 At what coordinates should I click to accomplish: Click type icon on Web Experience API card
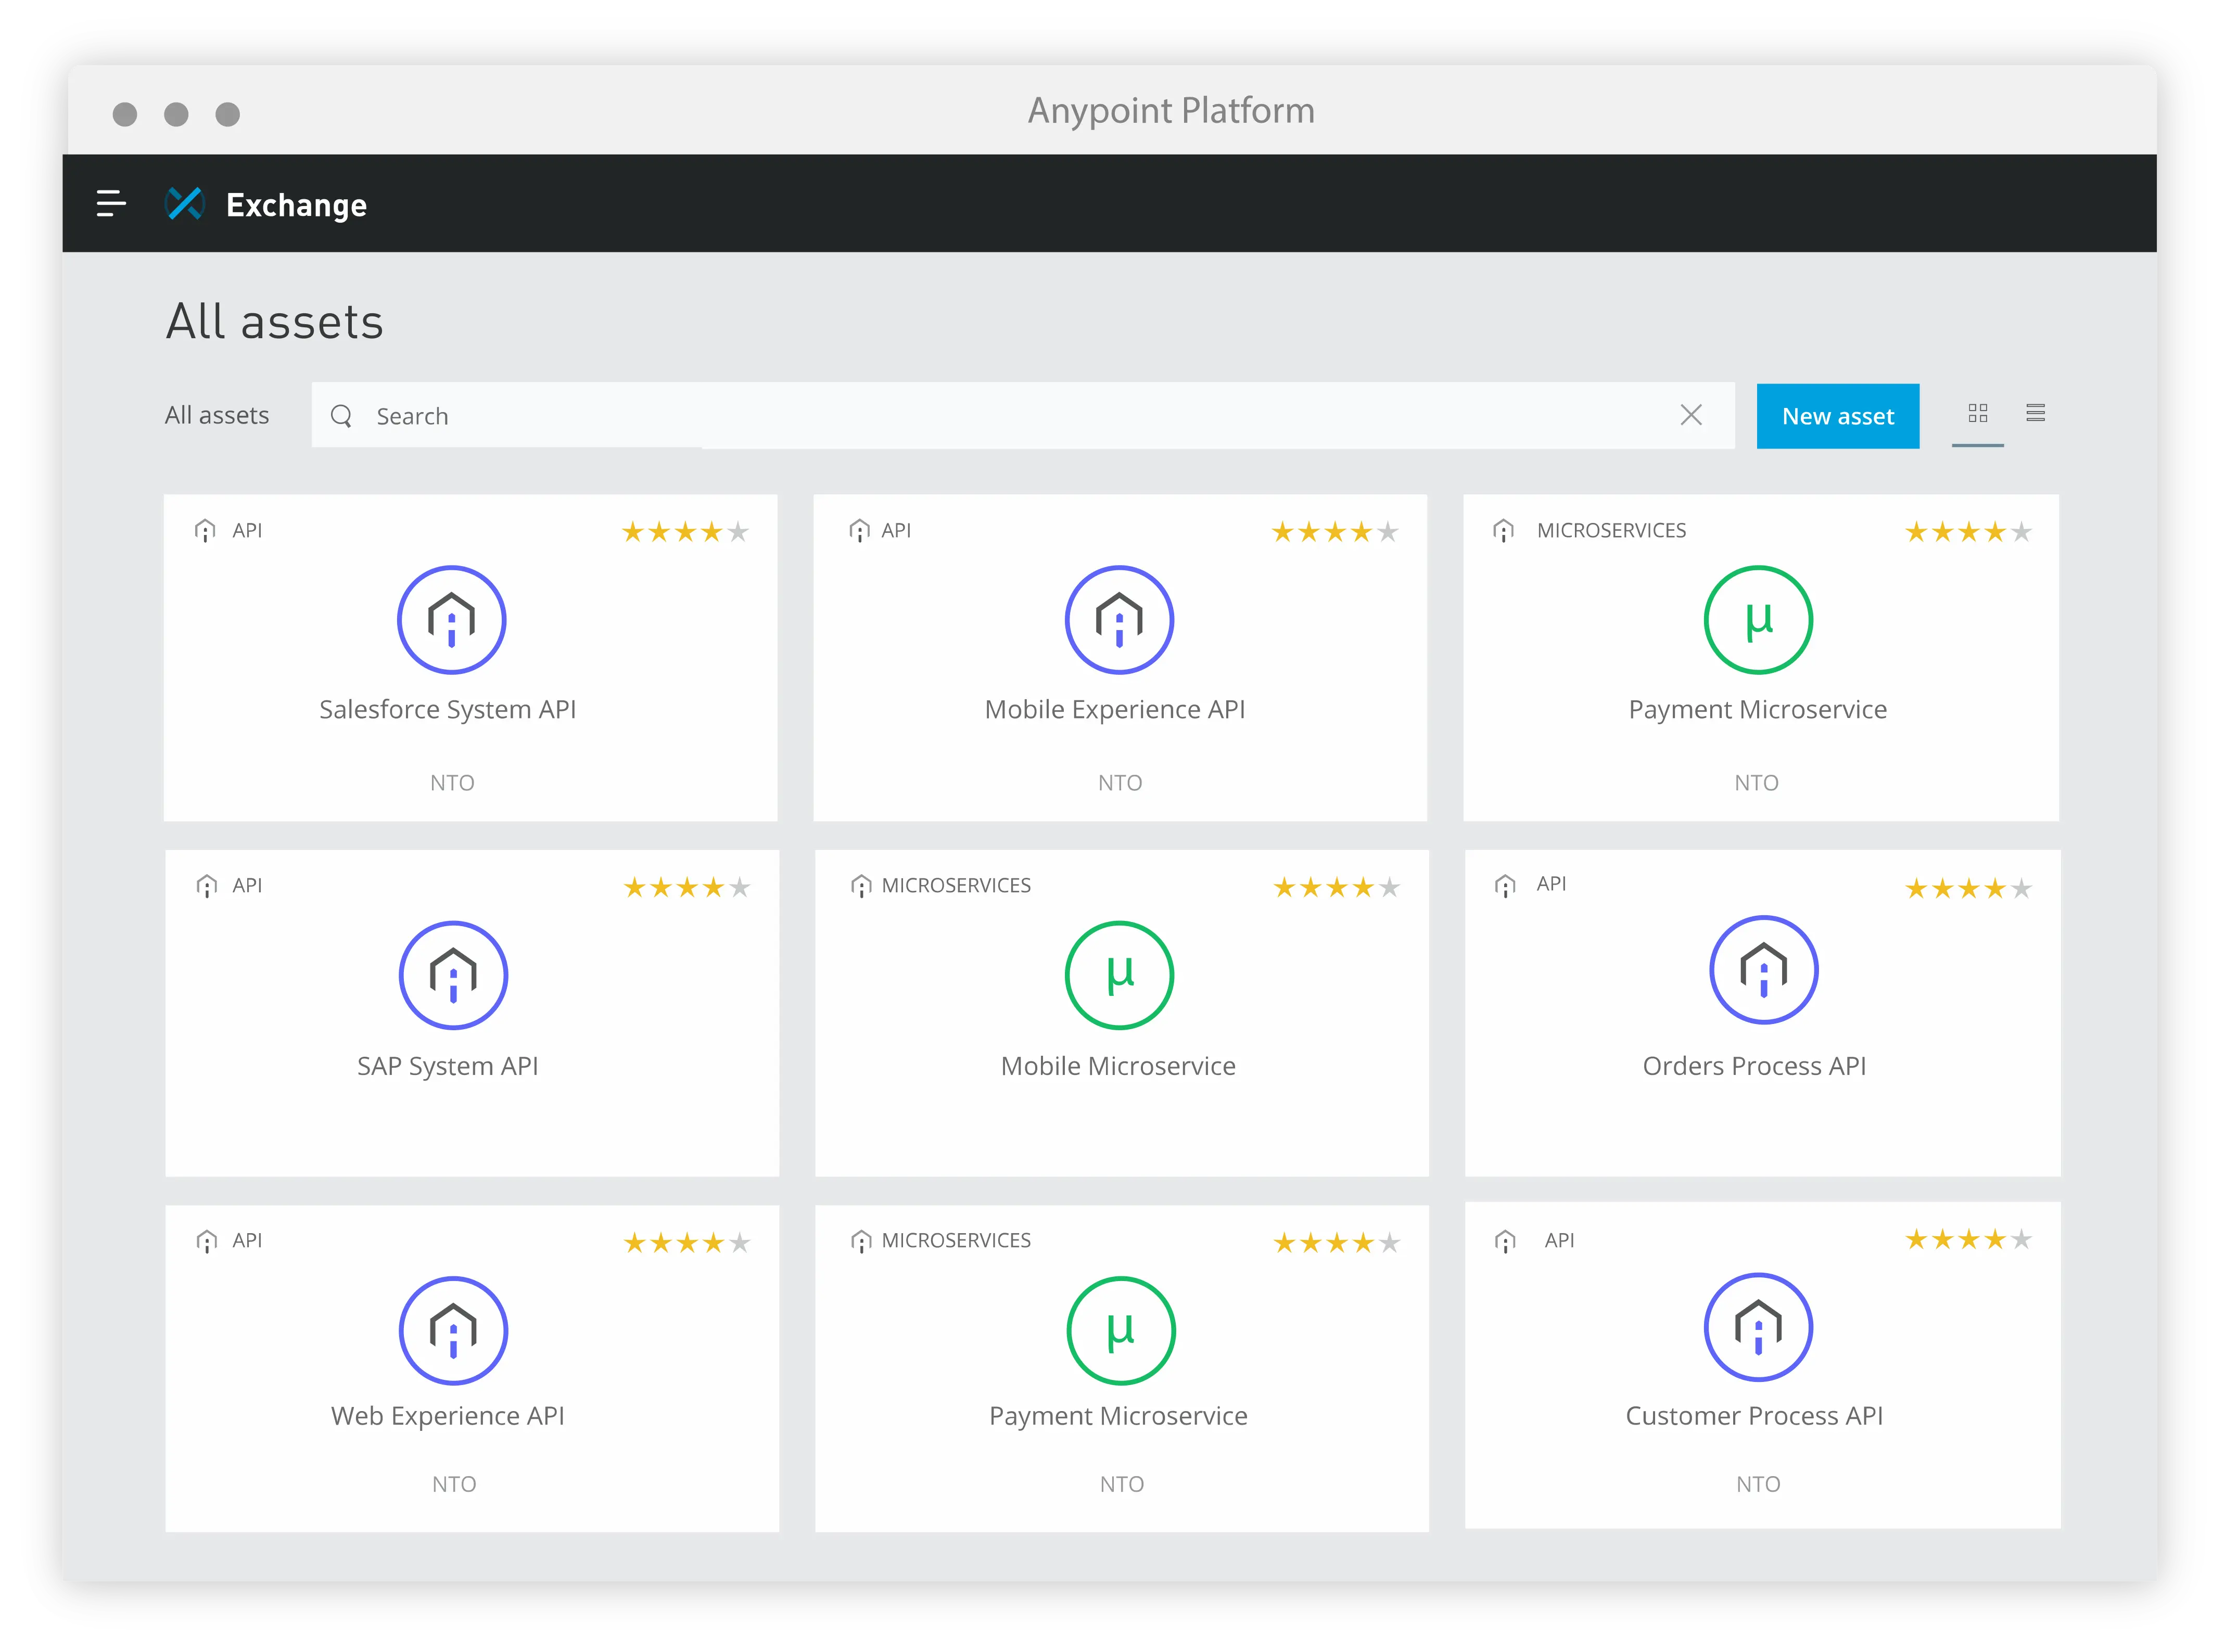[207, 1241]
